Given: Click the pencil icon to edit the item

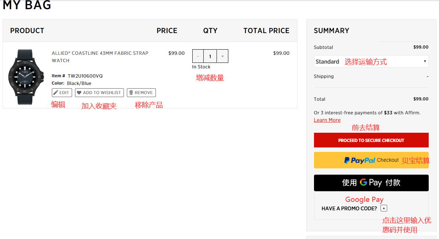Looking at the screenshot, I should click(x=56, y=93).
